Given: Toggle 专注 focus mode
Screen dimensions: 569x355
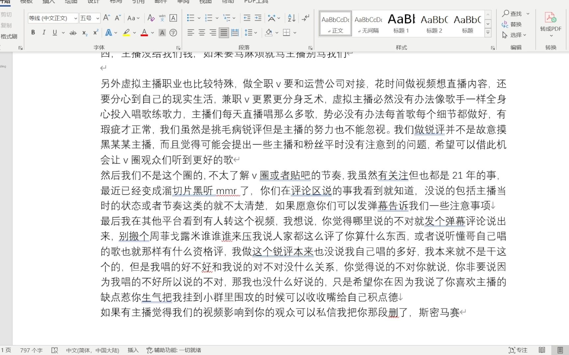Looking at the screenshot, I should tap(518, 350).
